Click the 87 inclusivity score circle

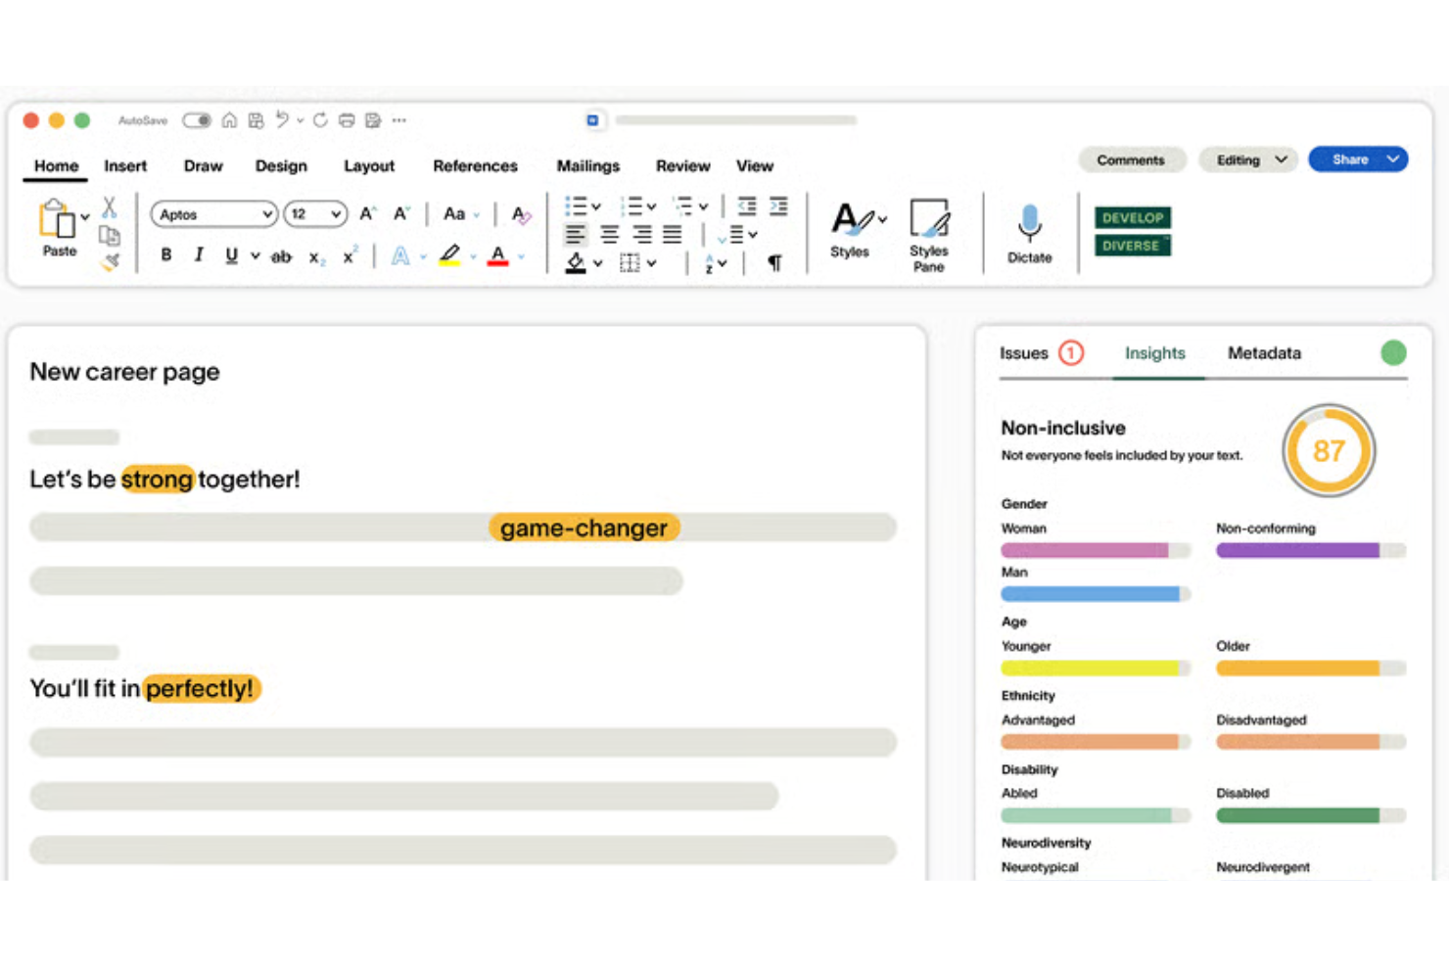click(x=1329, y=451)
